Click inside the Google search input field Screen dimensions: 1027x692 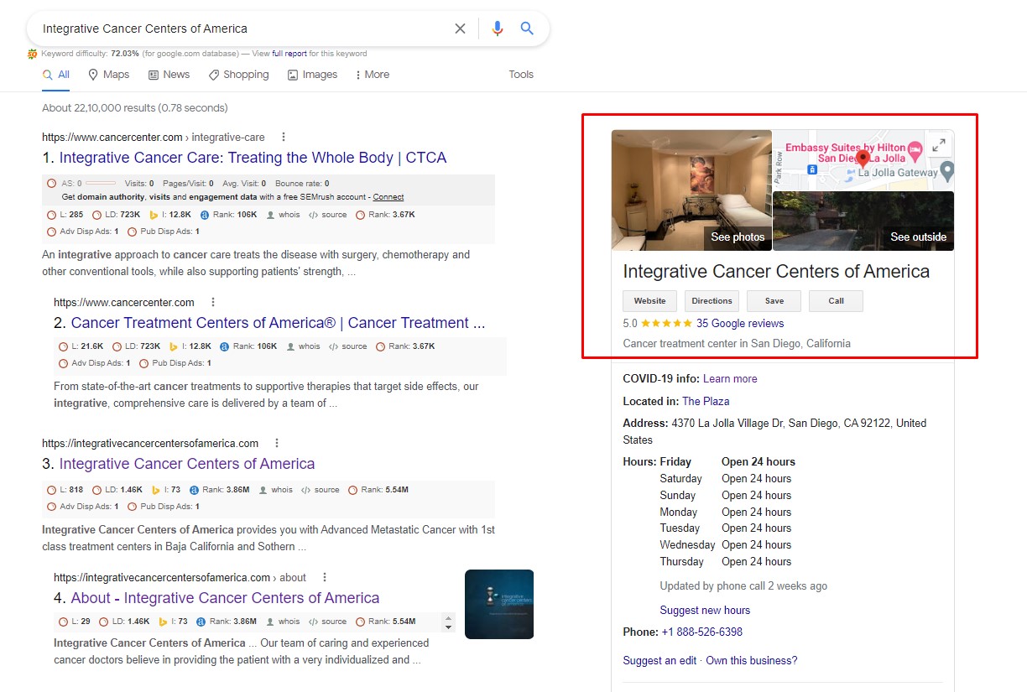pyautogui.click(x=243, y=29)
